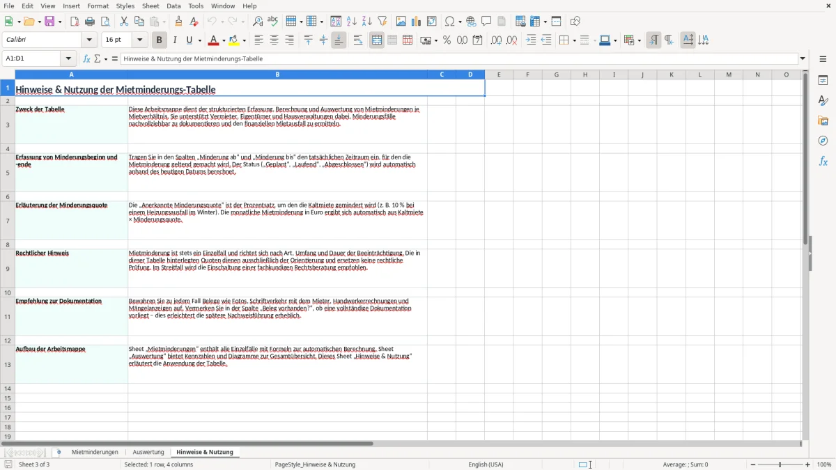Toggle the Print Preview icon

(106, 22)
